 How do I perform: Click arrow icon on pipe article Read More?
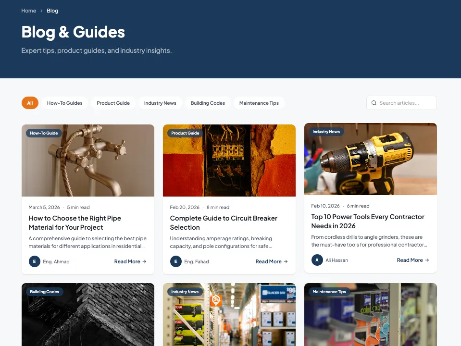click(x=144, y=261)
